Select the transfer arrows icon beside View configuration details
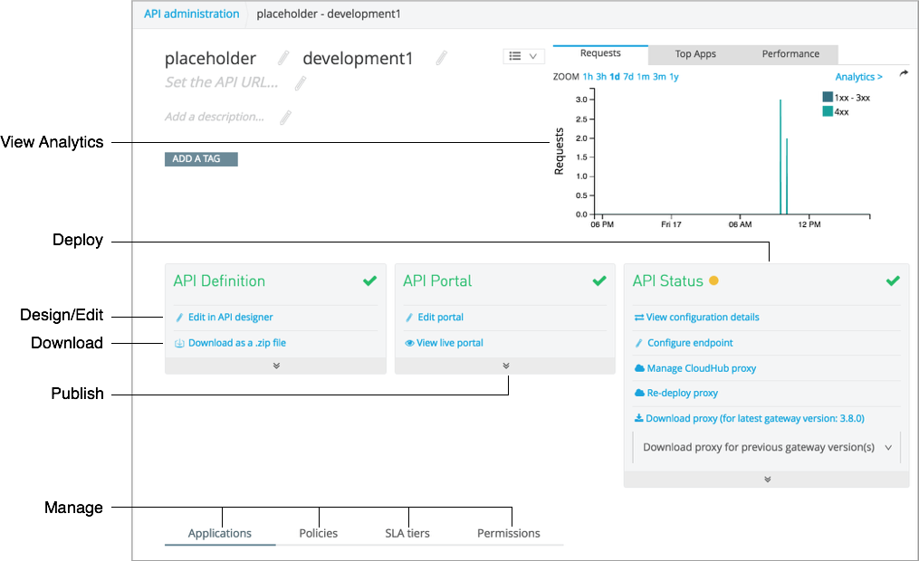The height and width of the screenshot is (561, 919). 641,318
